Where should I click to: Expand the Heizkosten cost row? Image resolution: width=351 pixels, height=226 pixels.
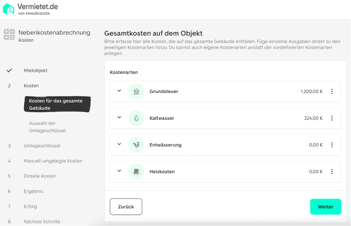(119, 171)
